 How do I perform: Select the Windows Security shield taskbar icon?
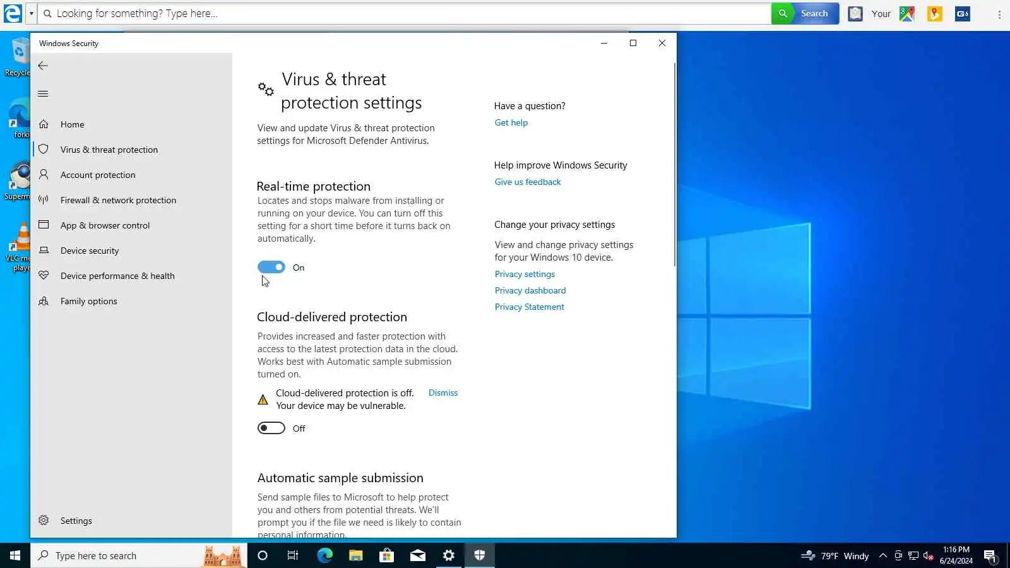coord(480,555)
